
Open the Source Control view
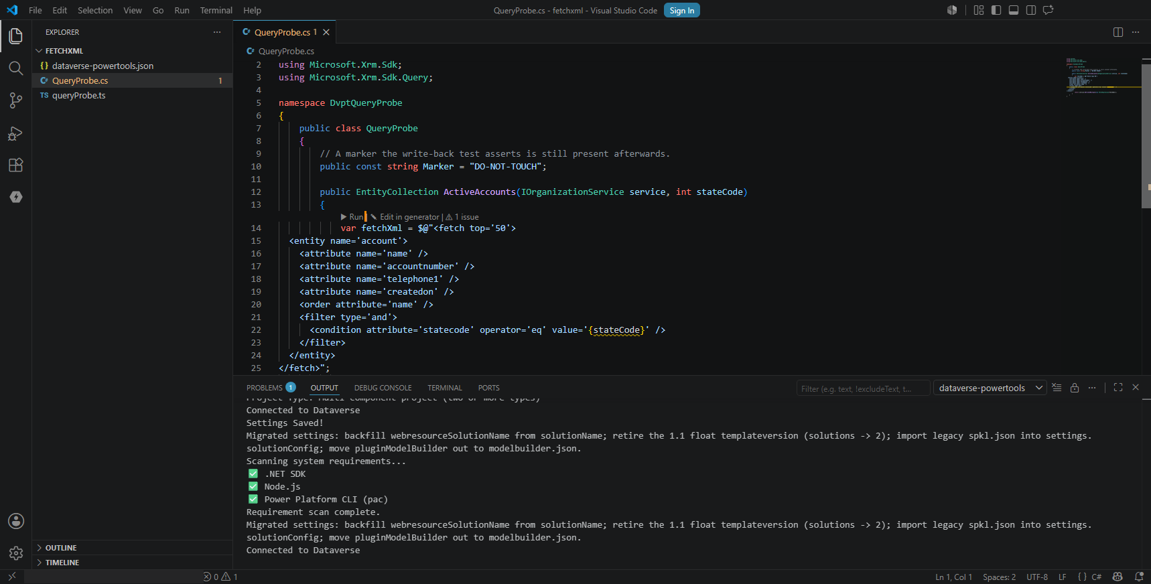(15, 100)
